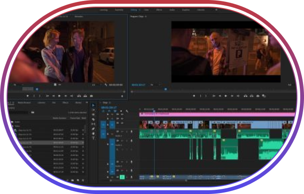Export frame from Source monitor

tap(91, 96)
